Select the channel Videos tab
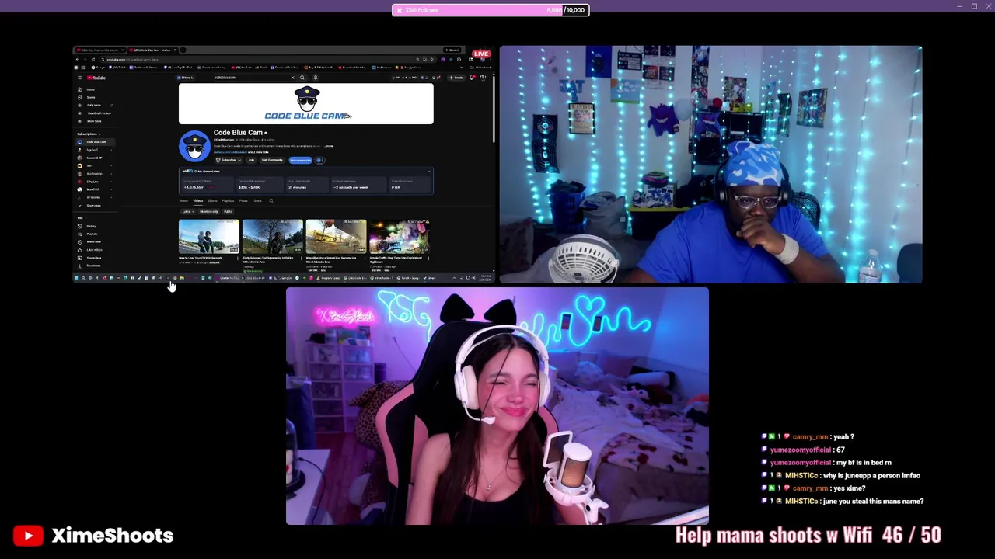Viewport: 995px width, 559px height. click(198, 200)
